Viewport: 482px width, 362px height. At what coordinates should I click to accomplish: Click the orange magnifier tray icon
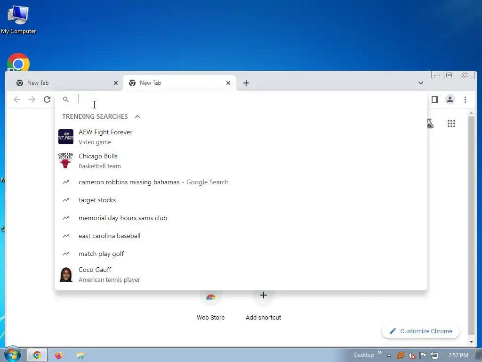point(401,355)
